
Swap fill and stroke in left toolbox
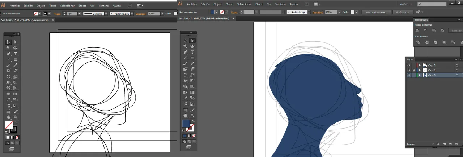pyautogui.click(x=16, y=123)
